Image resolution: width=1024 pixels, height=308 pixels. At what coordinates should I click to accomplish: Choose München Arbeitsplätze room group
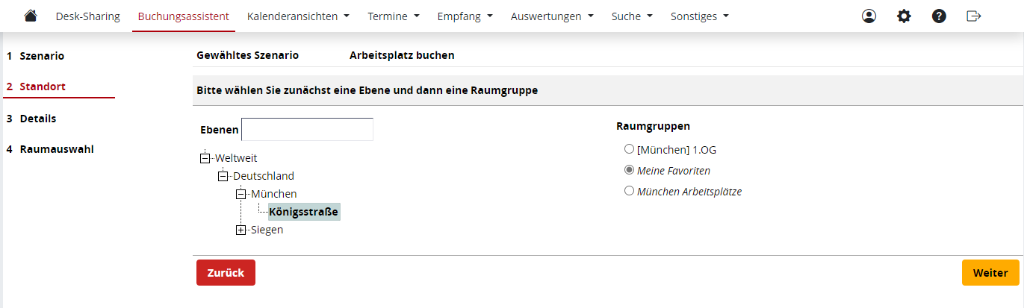[x=629, y=191]
